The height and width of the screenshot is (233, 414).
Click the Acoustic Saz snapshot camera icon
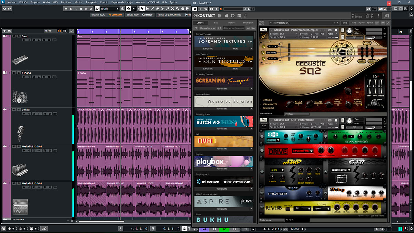(x=329, y=30)
